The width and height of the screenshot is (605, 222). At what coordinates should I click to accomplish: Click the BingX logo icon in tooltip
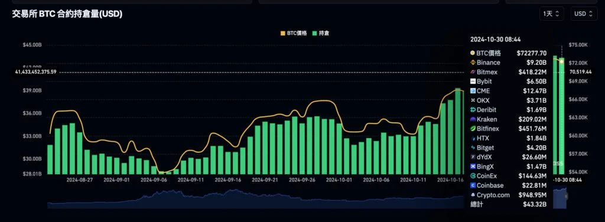[473, 166]
